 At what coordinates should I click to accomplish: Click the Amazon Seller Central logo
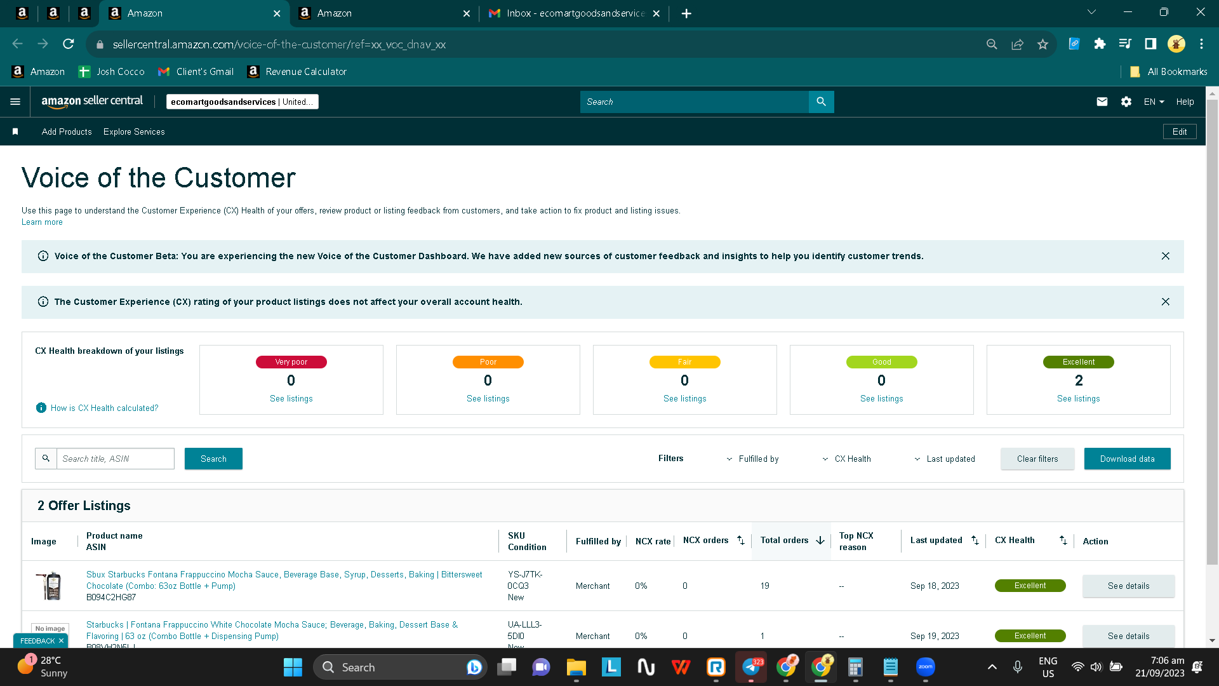92,101
